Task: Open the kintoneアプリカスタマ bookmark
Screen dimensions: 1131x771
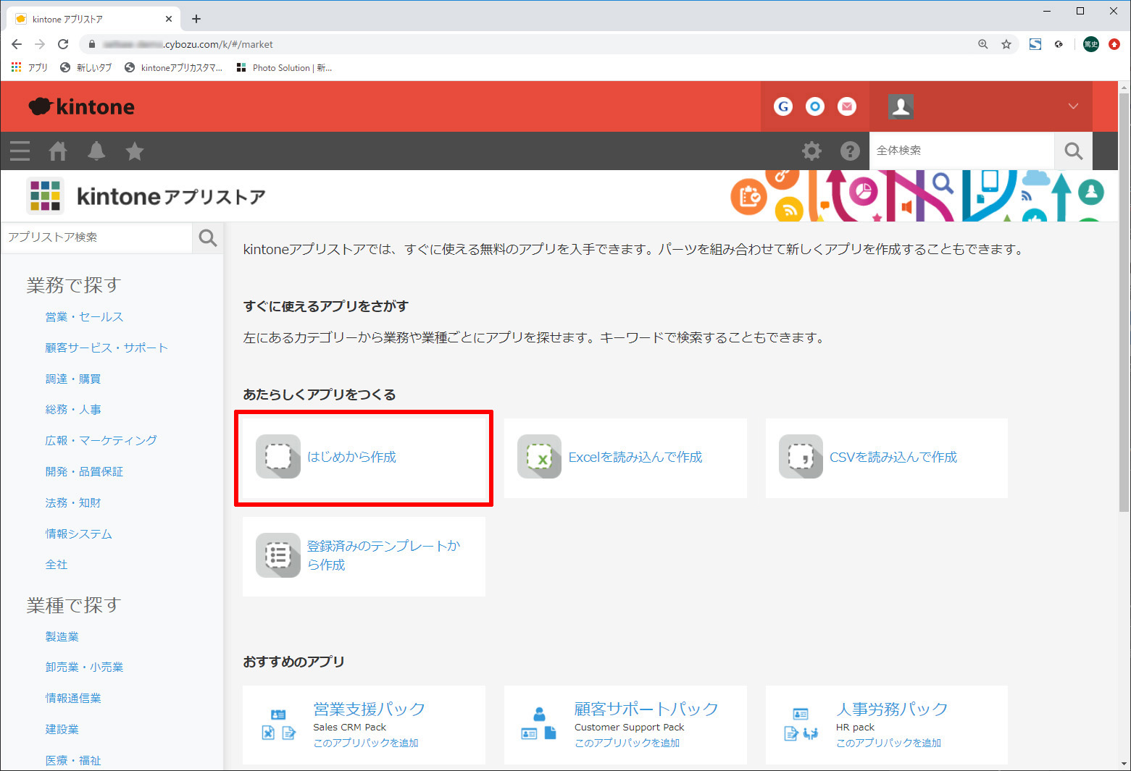Action: pos(174,67)
